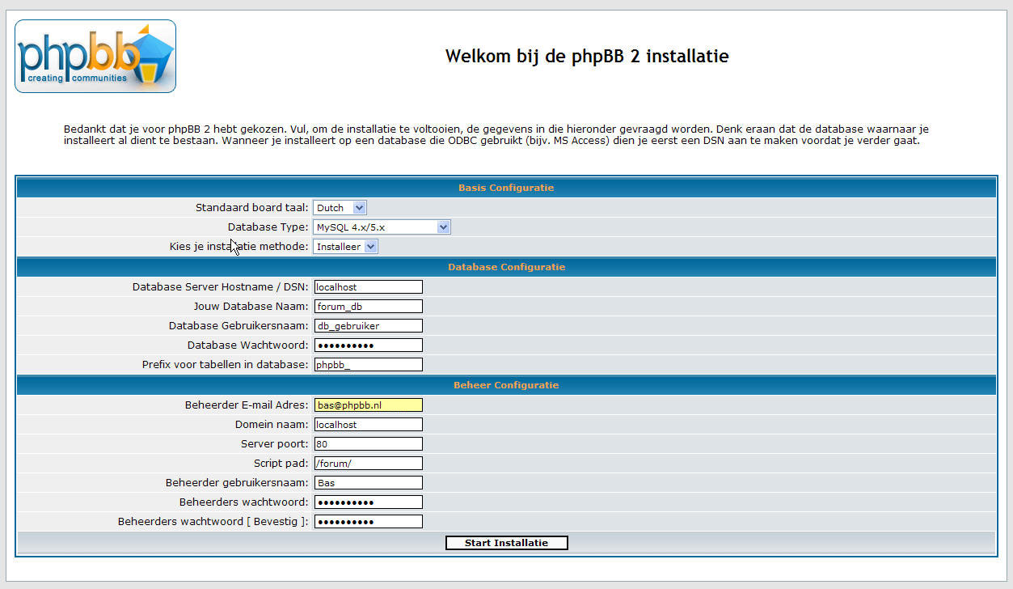Open the Database Type dropdown
Screen dimensions: 1013x589
tap(382, 227)
